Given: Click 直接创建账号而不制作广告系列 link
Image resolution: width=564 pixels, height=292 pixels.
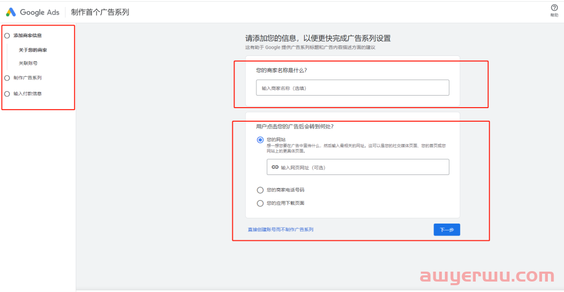Looking at the screenshot, I should click(x=280, y=229).
